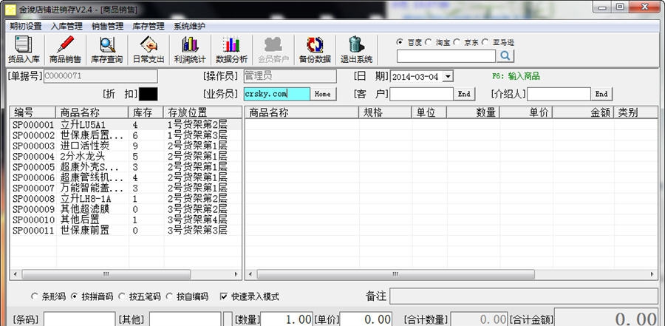The image size is (665, 326).
Task: Click the sales table left scroll arrow
Action: pyautogui.click(x=250, y=275)
